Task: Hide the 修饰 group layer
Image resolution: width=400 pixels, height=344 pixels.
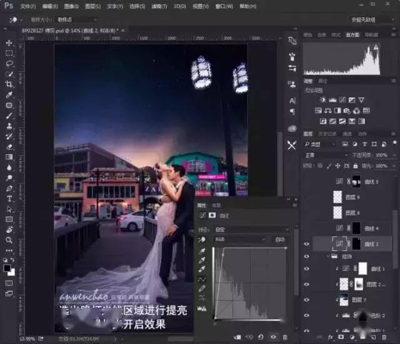Action: [x=307, y=257]
